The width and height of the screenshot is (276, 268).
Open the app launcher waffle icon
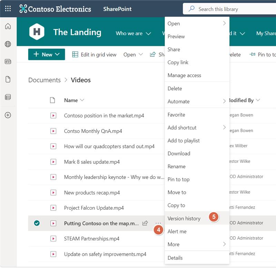click(x=8, y=8)
